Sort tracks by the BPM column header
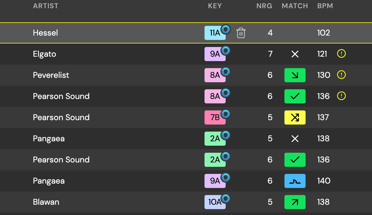The image size is (372, 215). (325, 6)
